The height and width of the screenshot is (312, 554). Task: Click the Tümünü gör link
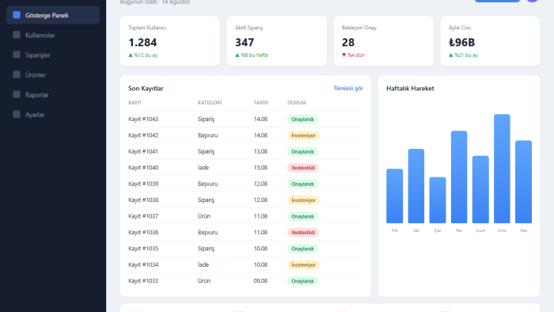348,89
